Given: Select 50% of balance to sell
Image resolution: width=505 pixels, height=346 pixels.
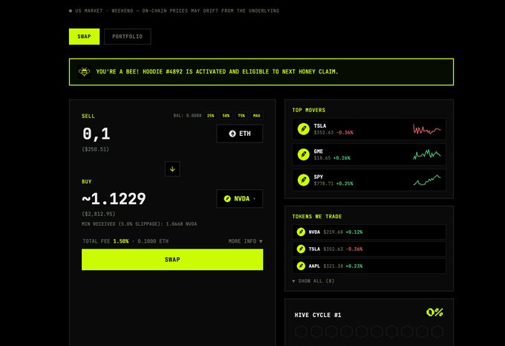Looking at the screenshot, I should 226,116.
